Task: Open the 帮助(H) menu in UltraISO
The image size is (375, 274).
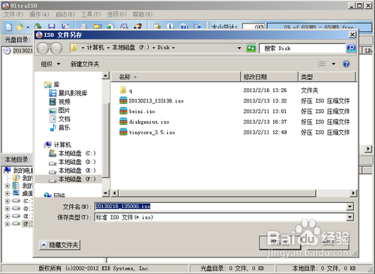Action: click(142, 14)
